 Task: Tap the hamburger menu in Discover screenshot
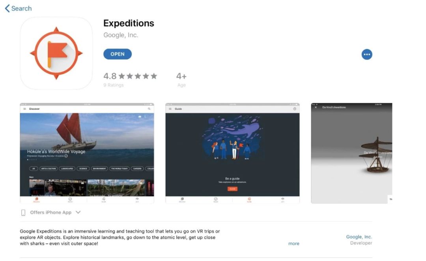point(25,109)
